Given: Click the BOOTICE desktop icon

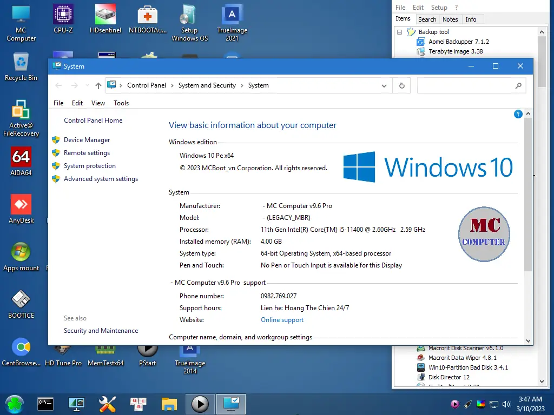Looking at the screenshot, I should (x=21, y=304).
